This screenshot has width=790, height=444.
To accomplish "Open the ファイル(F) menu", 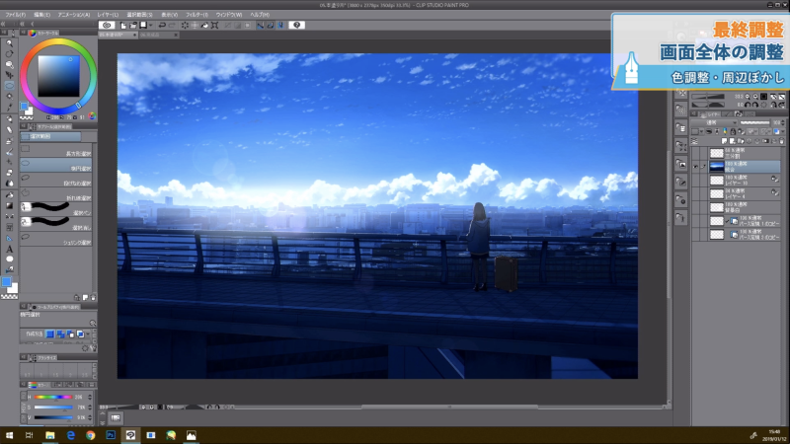I will (15, 15).
